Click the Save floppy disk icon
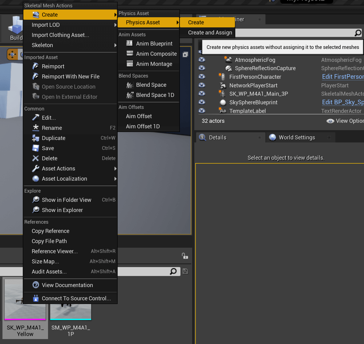Screen dimensions: 364x344 [35, 148]
